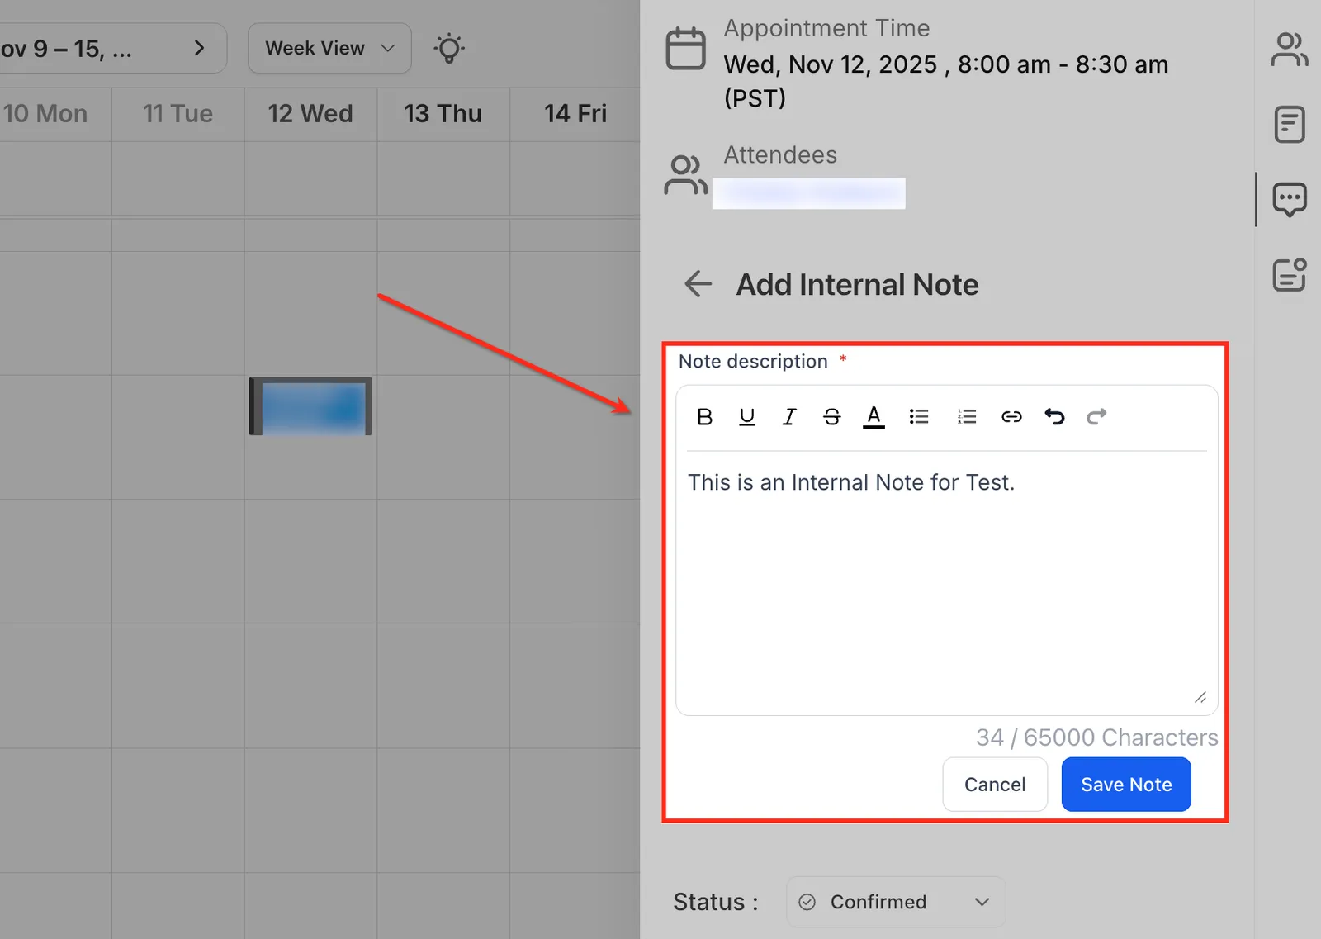The image size is (1321, 939).
Task: Click the appointment time calendar icon
Action: pos(685,49)
